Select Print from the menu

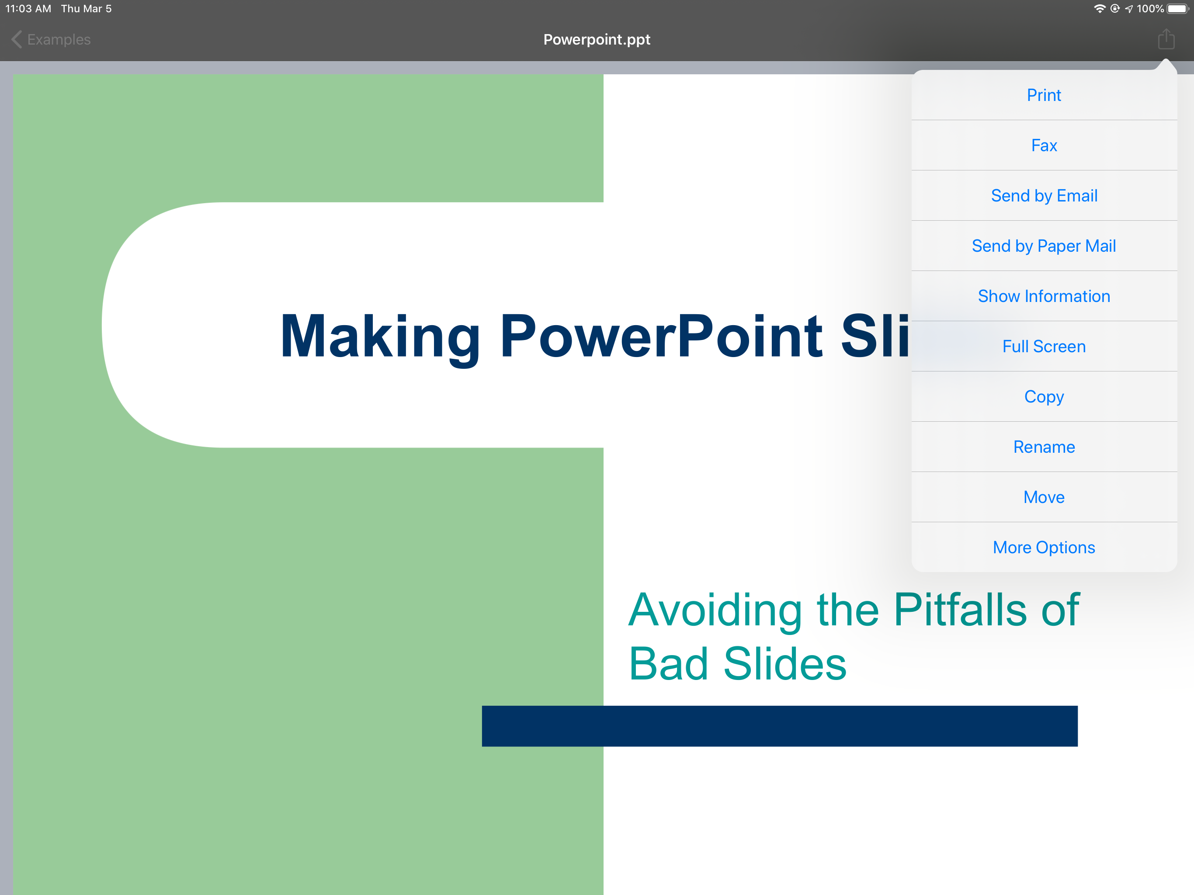point(1043,95)
